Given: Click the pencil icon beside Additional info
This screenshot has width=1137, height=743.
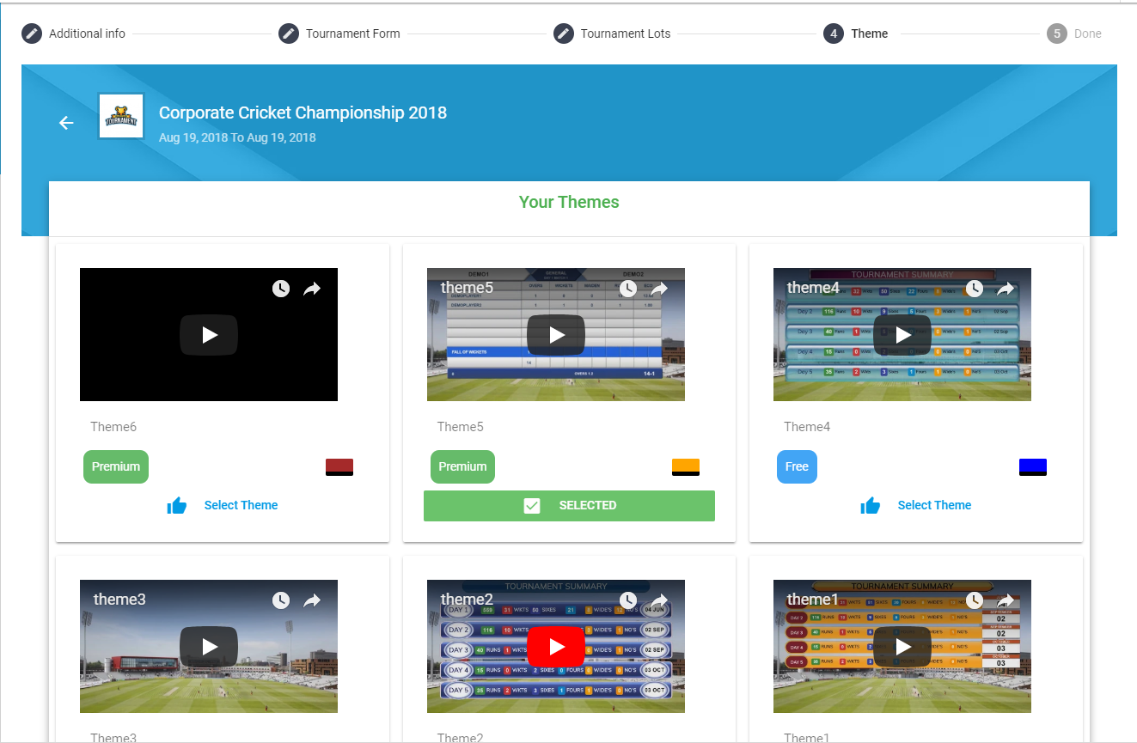Looking at the screenshot, I should click(32, 33).
